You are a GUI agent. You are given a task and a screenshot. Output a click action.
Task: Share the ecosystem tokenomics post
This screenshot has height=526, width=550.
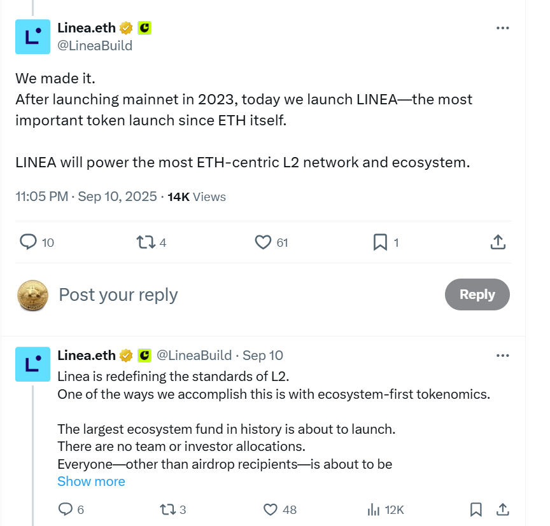(502, 509)
